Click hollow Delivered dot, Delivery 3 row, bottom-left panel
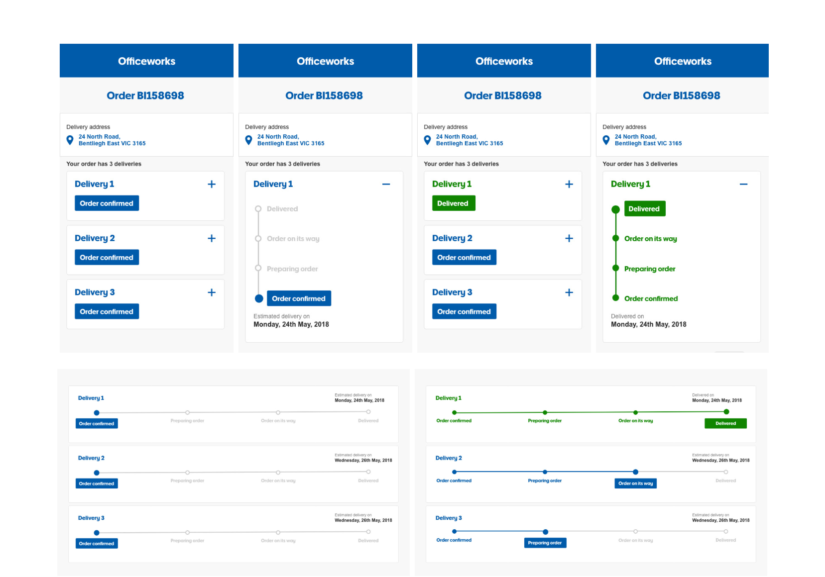The height and width of the screenshot is (577, 825). coord(368,532)
